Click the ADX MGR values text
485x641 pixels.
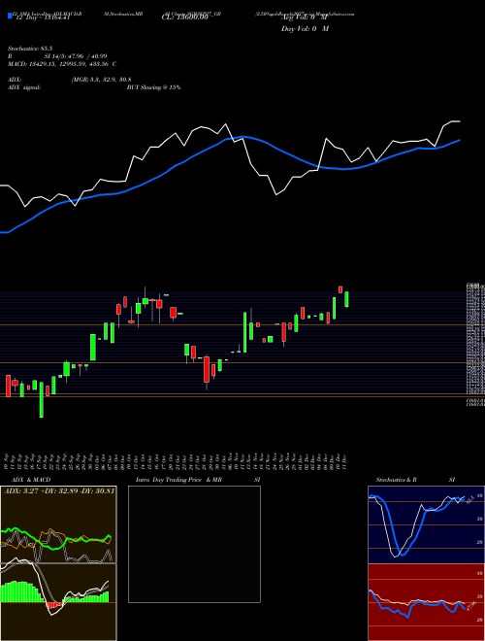[101, 80]
